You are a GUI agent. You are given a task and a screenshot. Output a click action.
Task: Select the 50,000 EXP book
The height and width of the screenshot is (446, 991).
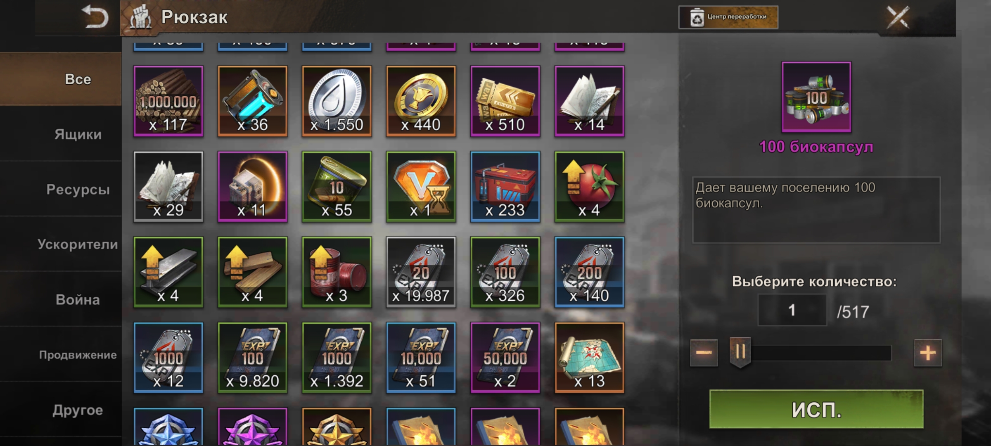click(505, 358)
